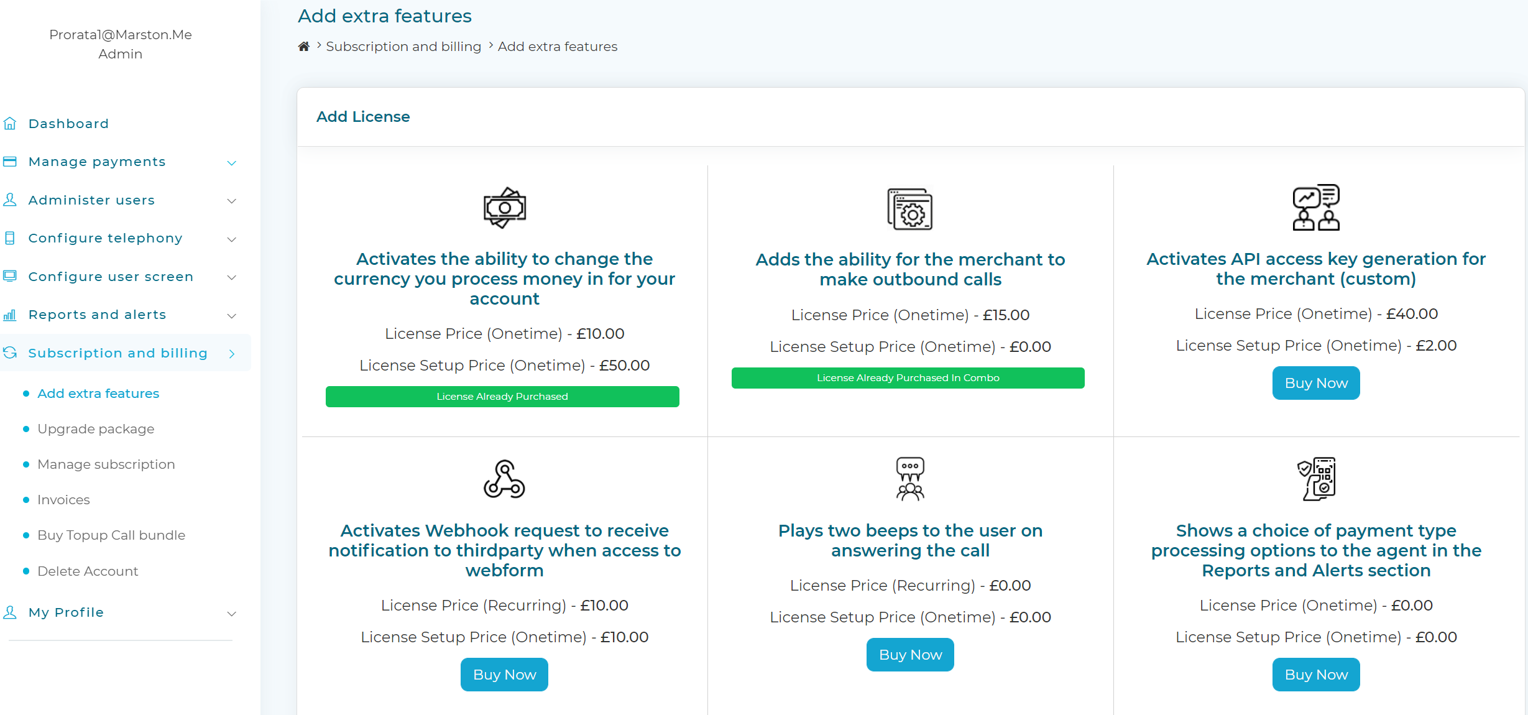The image size is (1528, 715).
Task: Click the Dashboard house icon in sidebar
Action: pos(10,124)
